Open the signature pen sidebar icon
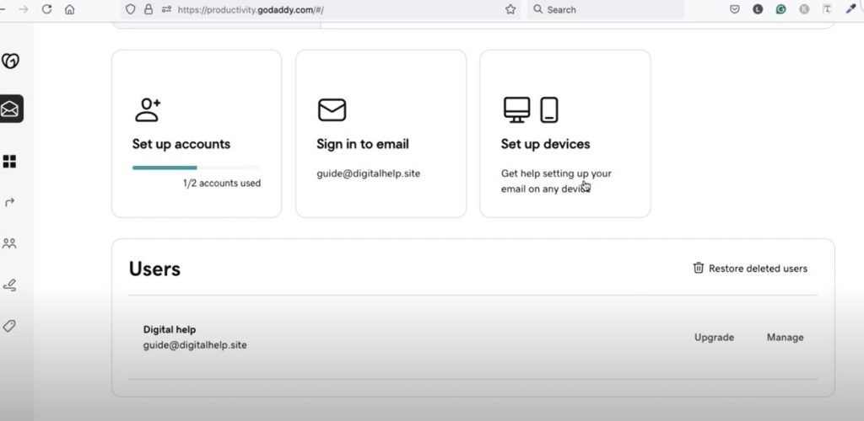 click(9, 285)
